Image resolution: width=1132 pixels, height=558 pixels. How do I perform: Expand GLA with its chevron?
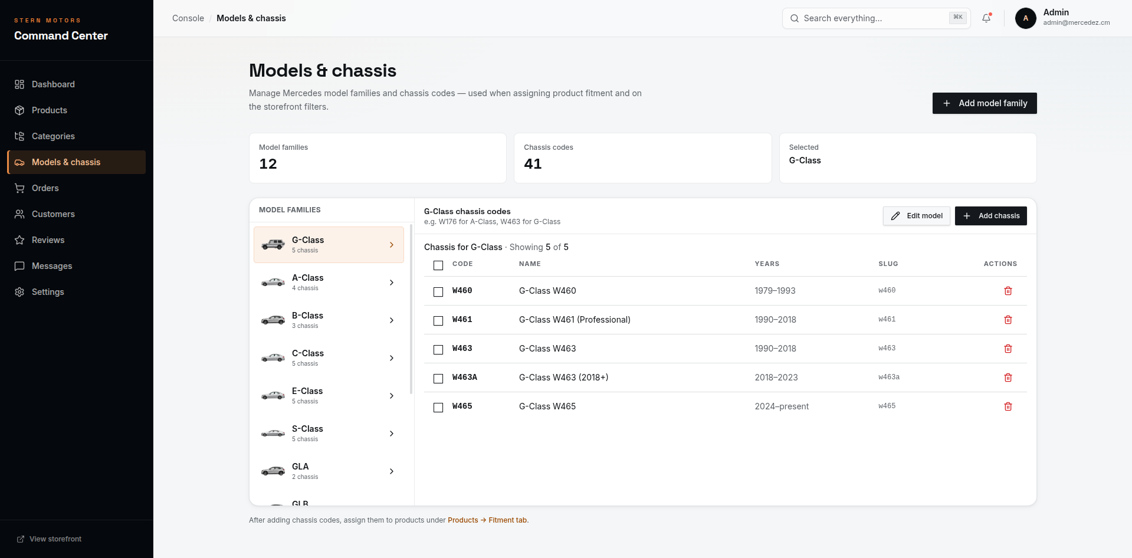tap(392, 471)
